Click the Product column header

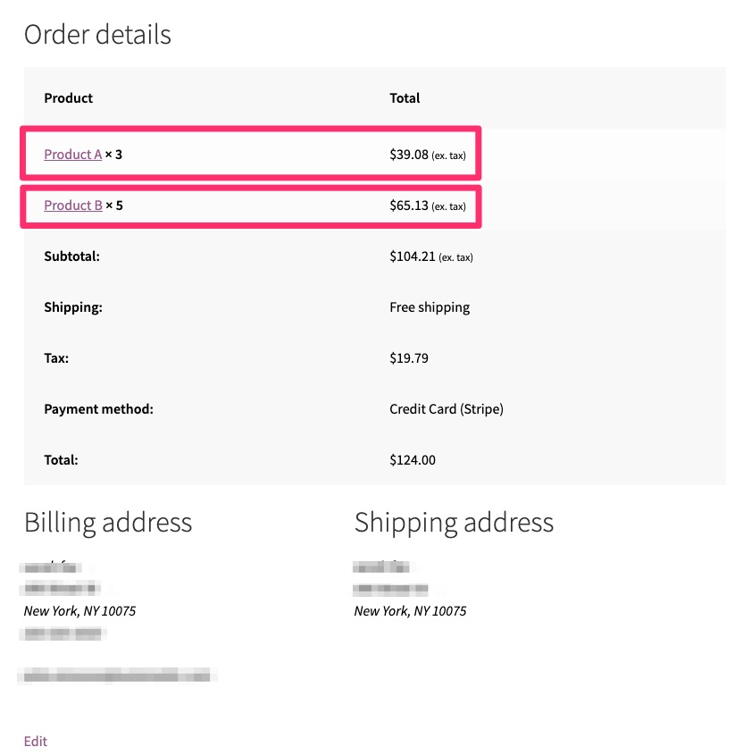point(68,98)
